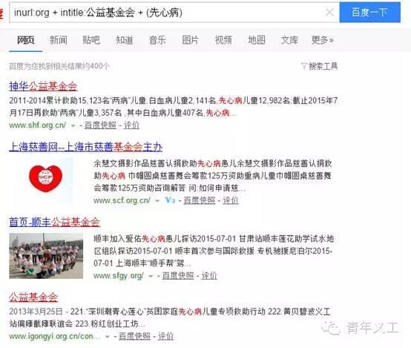
Task: Clear the search box with the X icon
Action: click(x=329, y=13)
